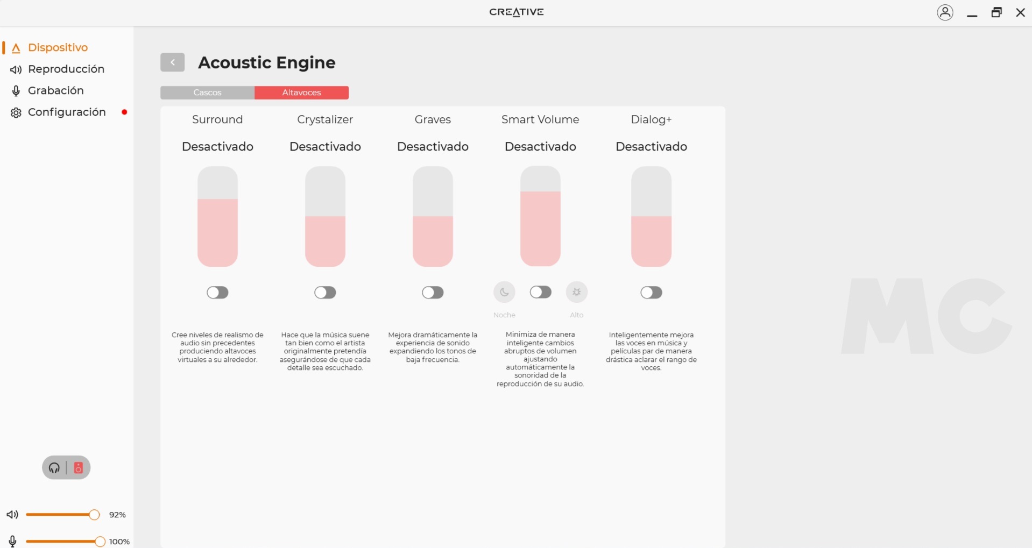Toggle Smart Volume on
The image size is (1032, 548).
540,292
